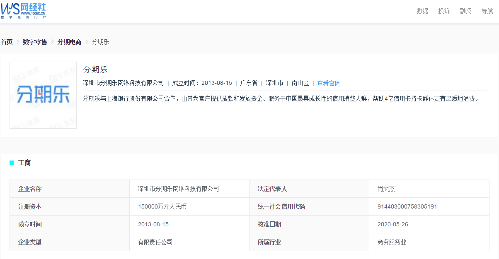Click the teal square icon beside 工商

(x=12, y=163)
